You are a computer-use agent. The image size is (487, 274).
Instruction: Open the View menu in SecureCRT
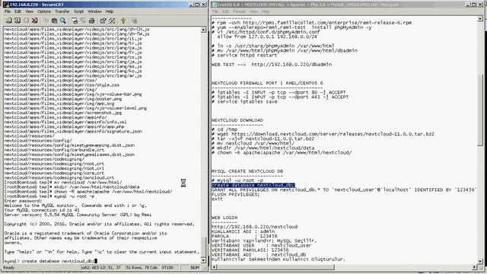point(29,11)
